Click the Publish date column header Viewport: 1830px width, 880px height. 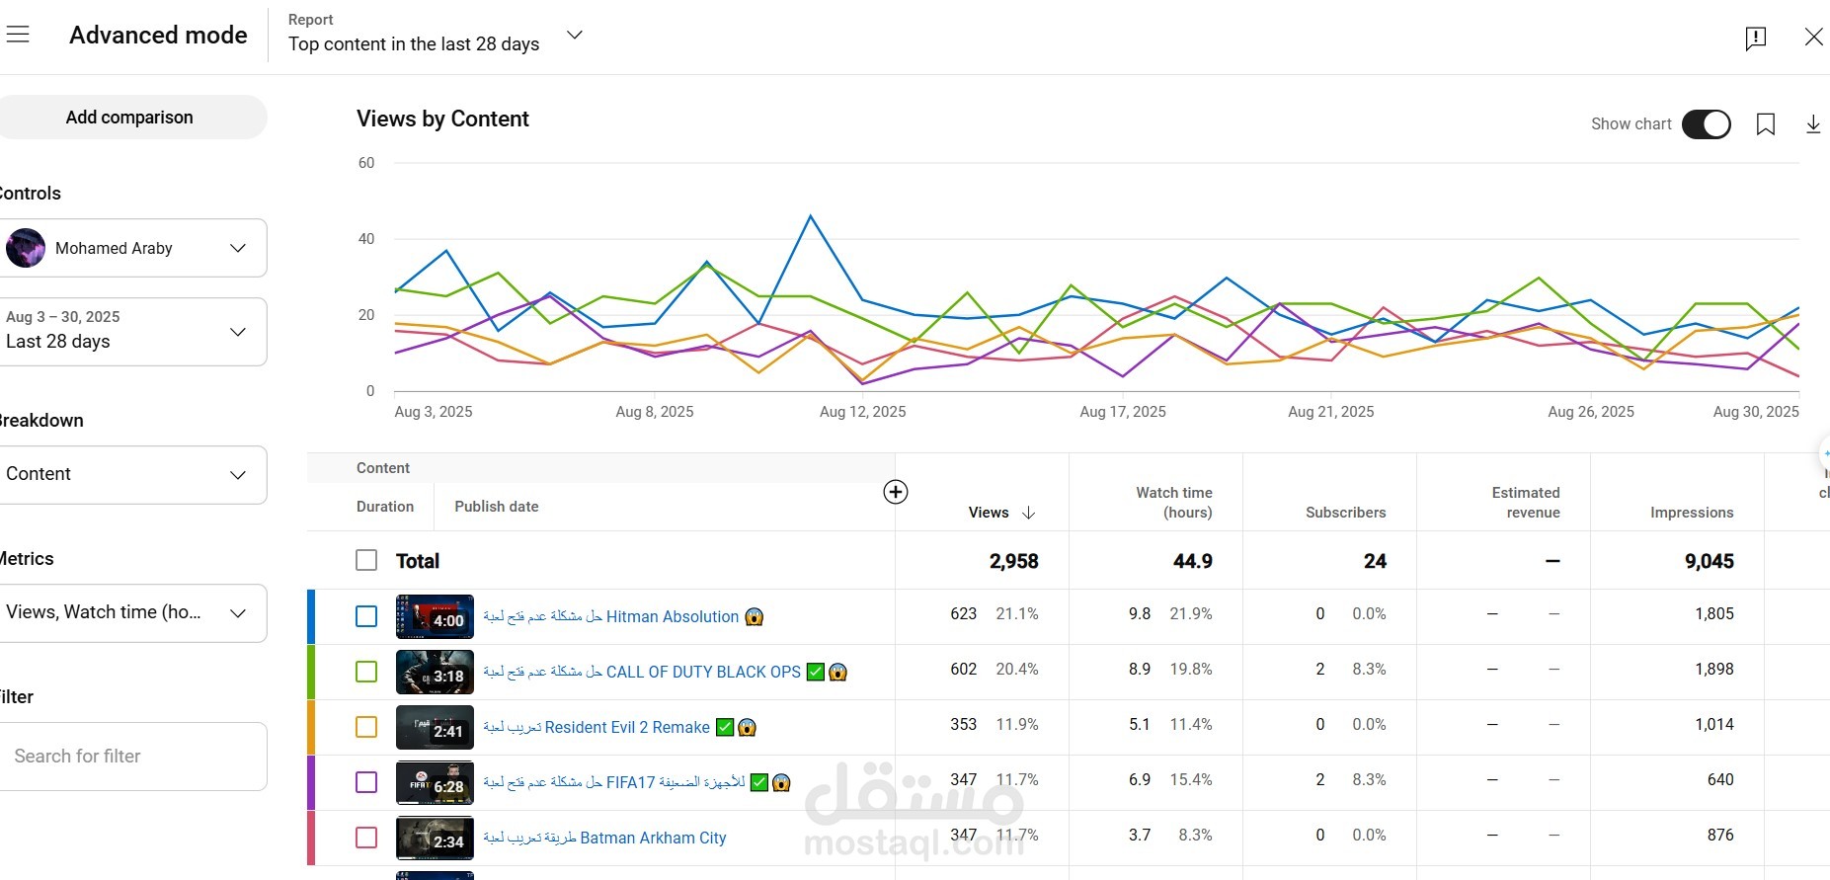tap(497, 507)
